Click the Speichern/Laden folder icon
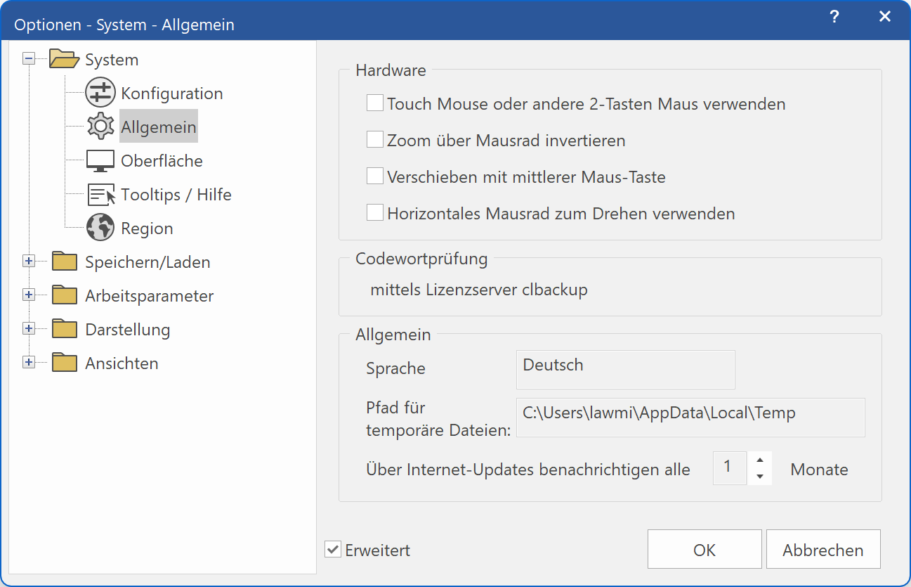 pyautogui.click(x=64, y=262)
